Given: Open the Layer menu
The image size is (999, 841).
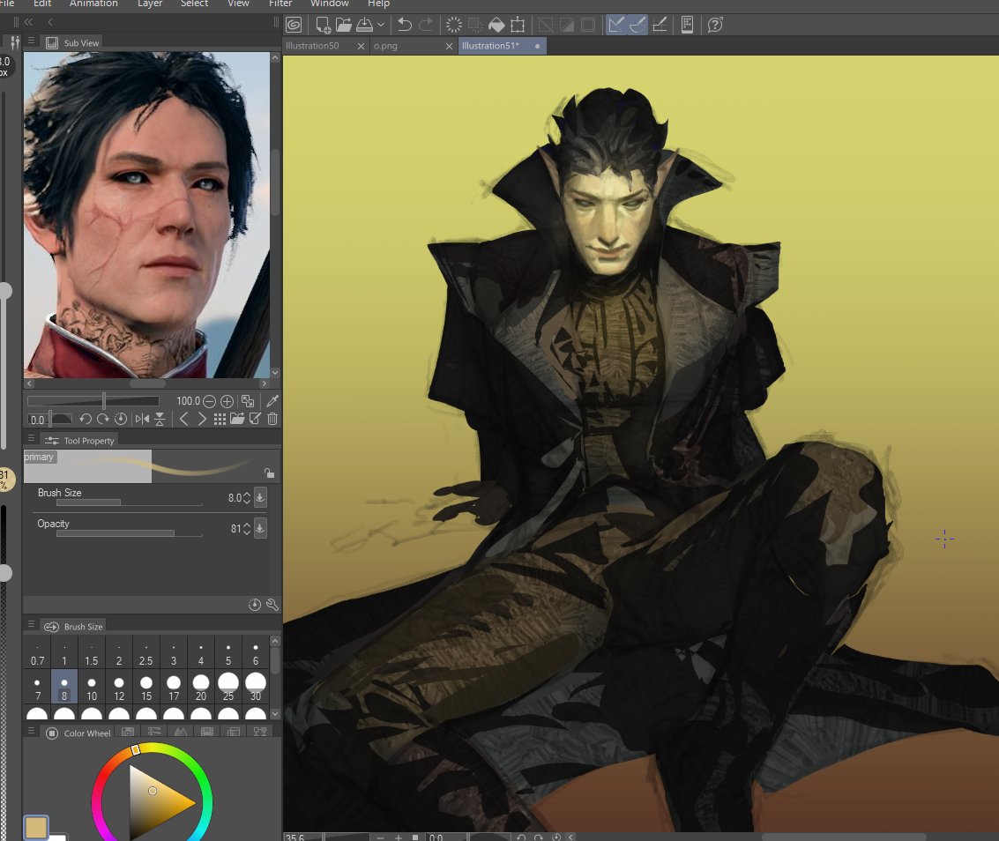Looking at the screenshot, I should 150,4.
